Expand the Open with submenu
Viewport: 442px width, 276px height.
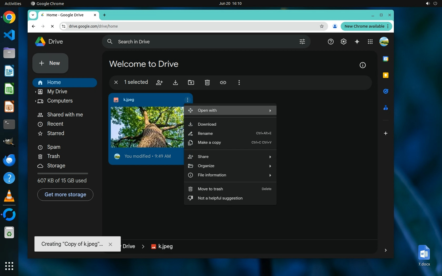click(x=230, y=110)
